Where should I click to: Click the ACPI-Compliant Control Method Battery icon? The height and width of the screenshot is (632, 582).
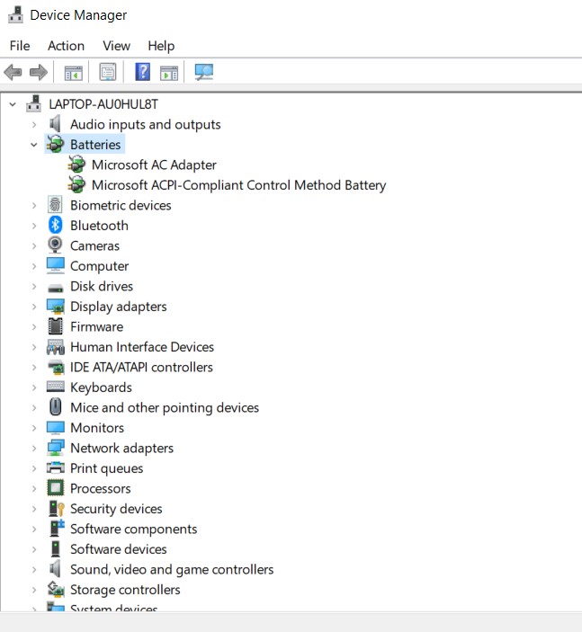pyautogui.click(x=76, y=184)
